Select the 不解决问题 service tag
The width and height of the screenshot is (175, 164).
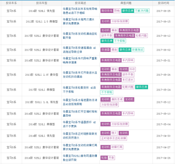pos(142,11)
